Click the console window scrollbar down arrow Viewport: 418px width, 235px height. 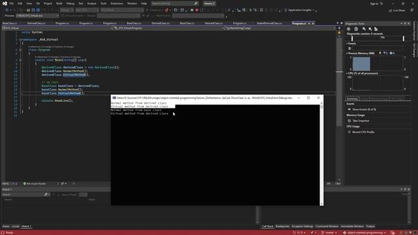321,204
